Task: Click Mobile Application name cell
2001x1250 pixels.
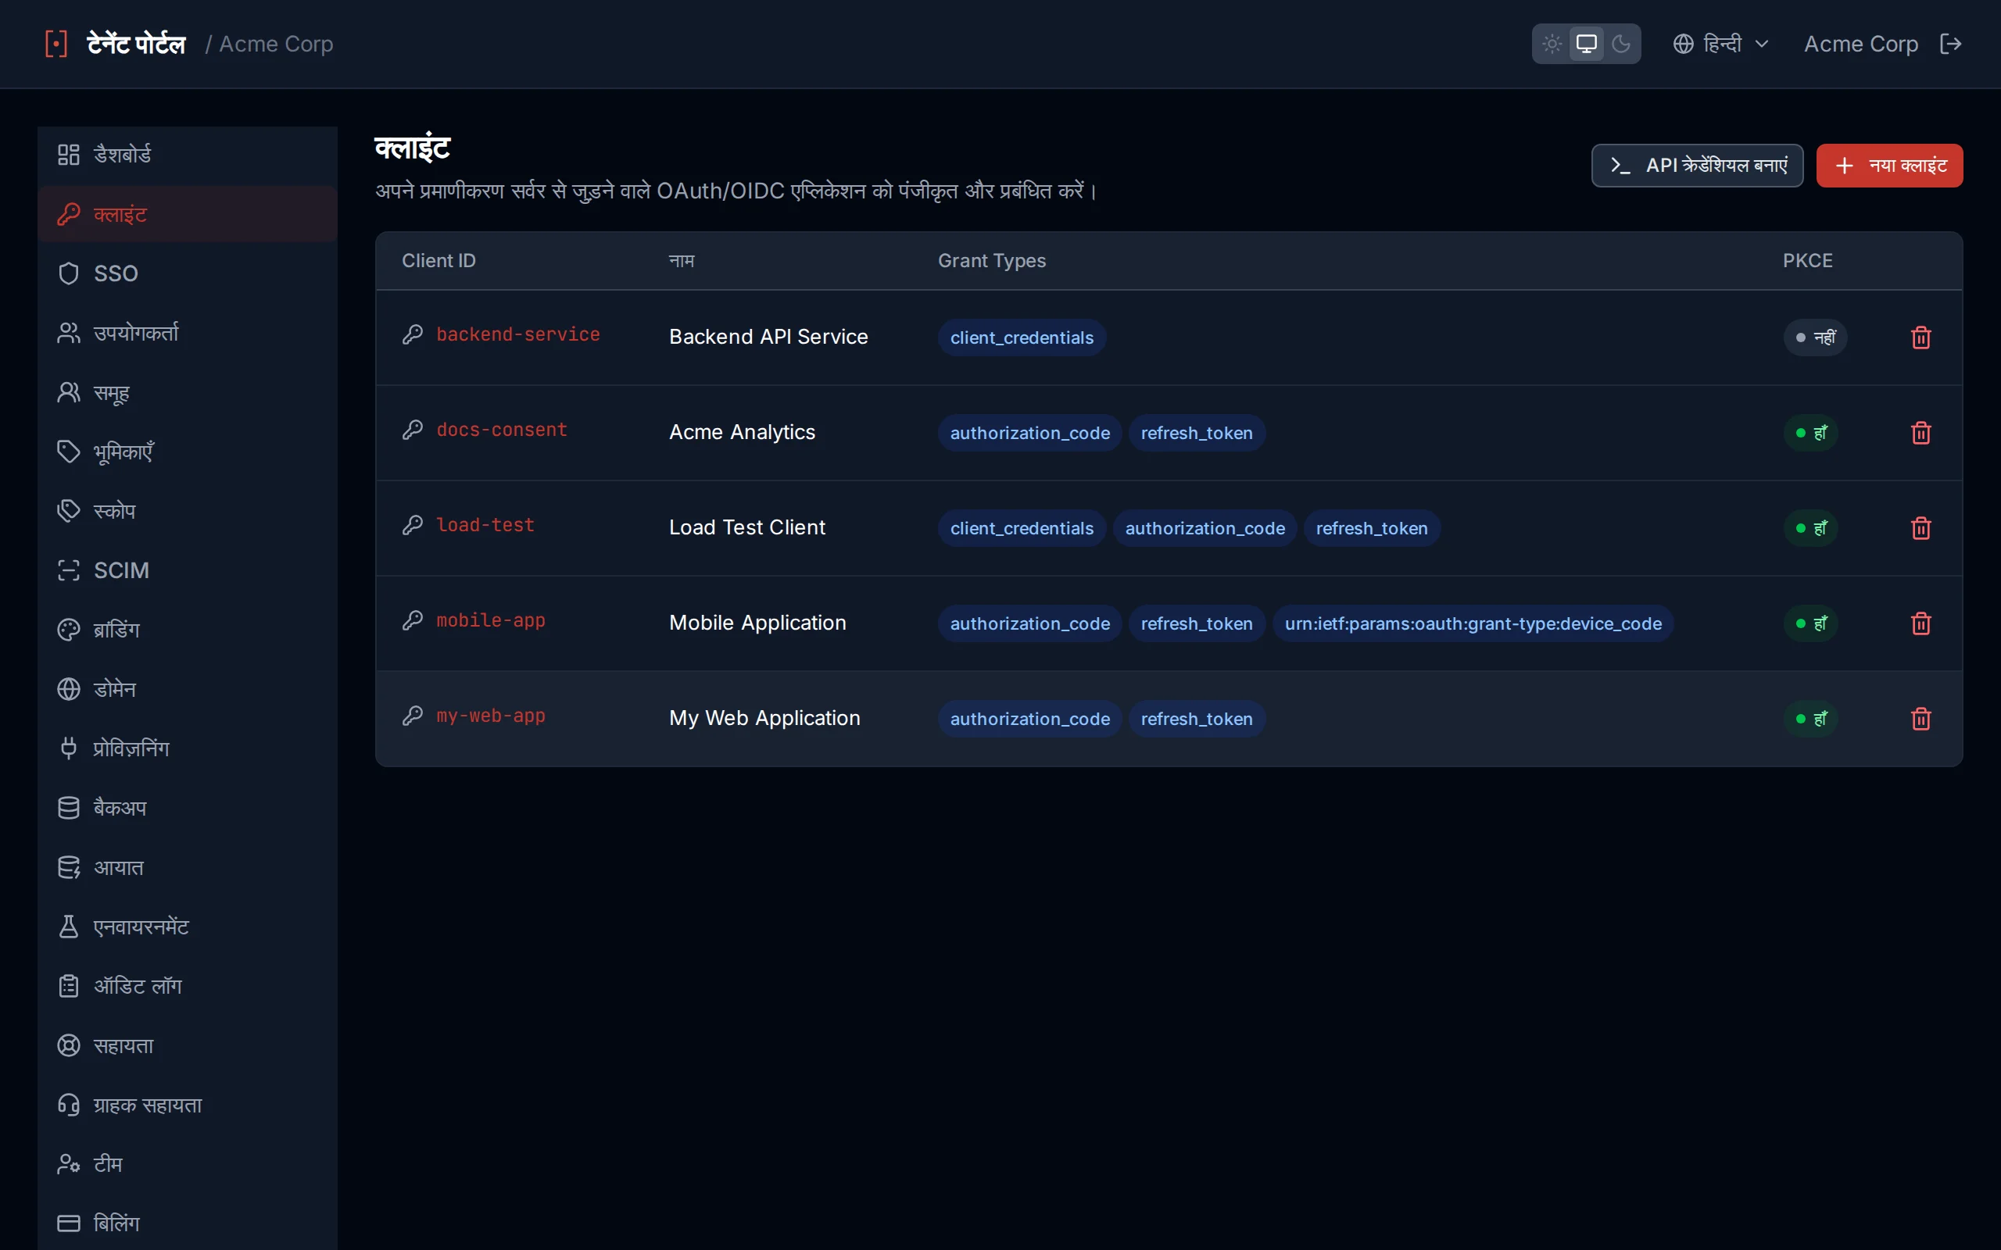Action: (x=757, y=623)
